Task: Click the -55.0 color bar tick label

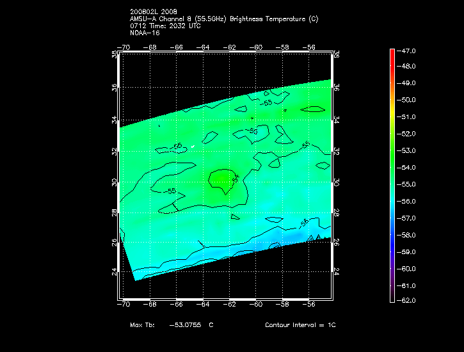Action: 408,184
